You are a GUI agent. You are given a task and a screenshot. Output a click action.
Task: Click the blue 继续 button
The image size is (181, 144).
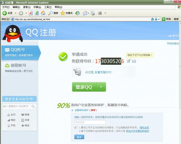pos(79,137)
